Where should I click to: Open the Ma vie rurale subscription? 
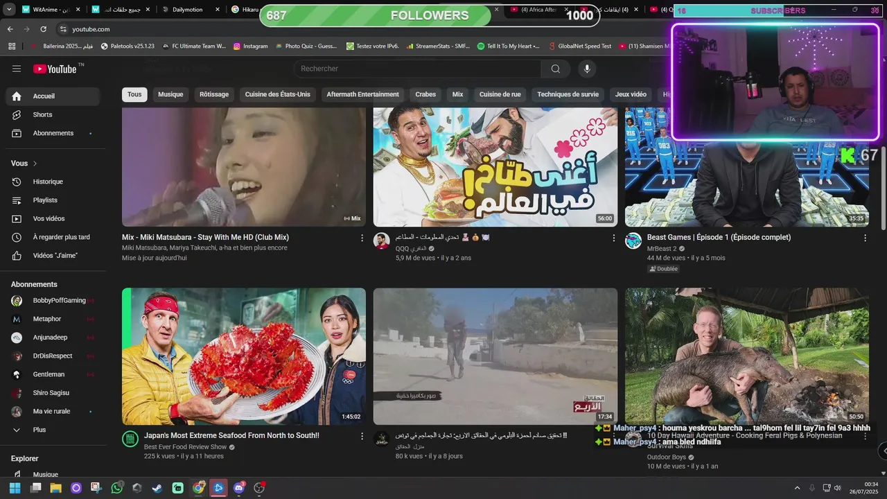pyautogui.click(x=53, y=412)
